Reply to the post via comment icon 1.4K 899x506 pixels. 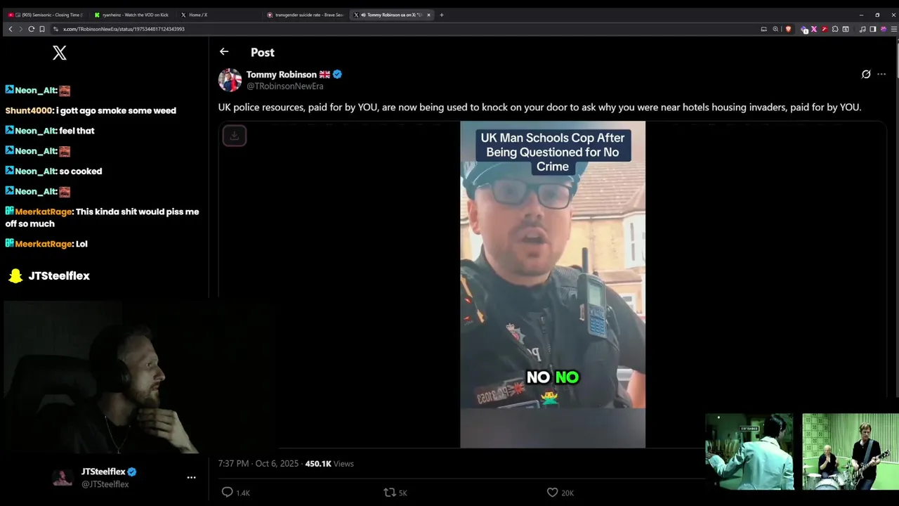(x=235, y=493)
